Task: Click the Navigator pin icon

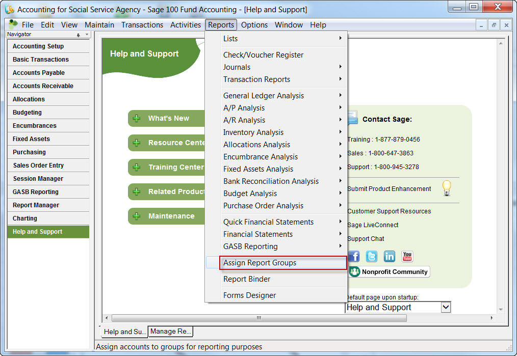Action: pyautogui.click(x=79, y=35)
